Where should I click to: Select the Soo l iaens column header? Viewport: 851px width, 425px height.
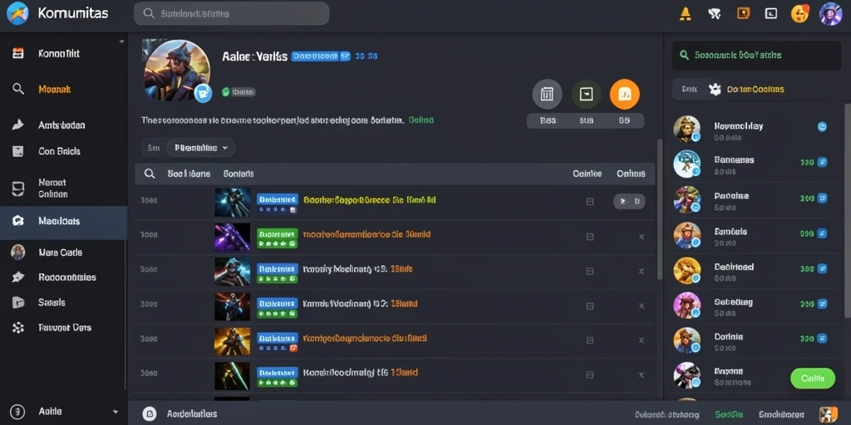(189, 174)
